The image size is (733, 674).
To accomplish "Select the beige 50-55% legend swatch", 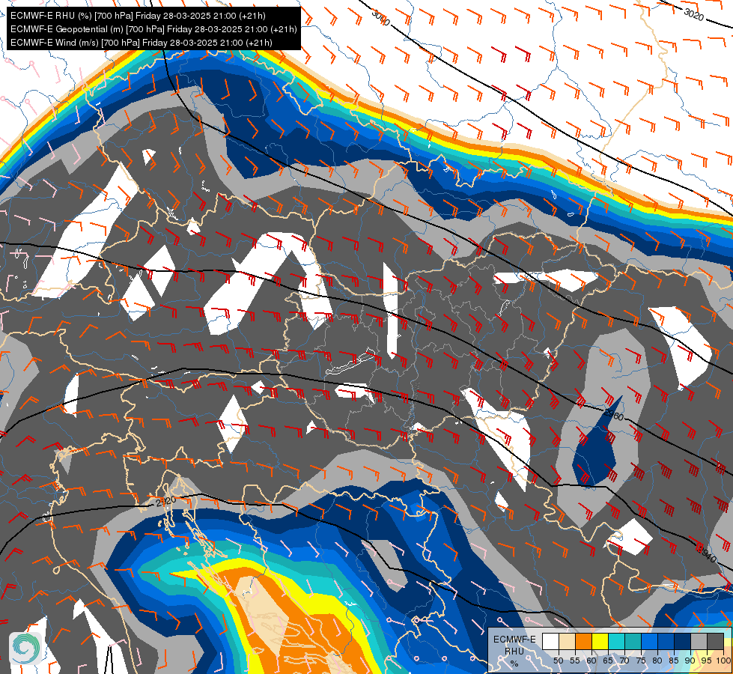I will click(x=567, y=641).
